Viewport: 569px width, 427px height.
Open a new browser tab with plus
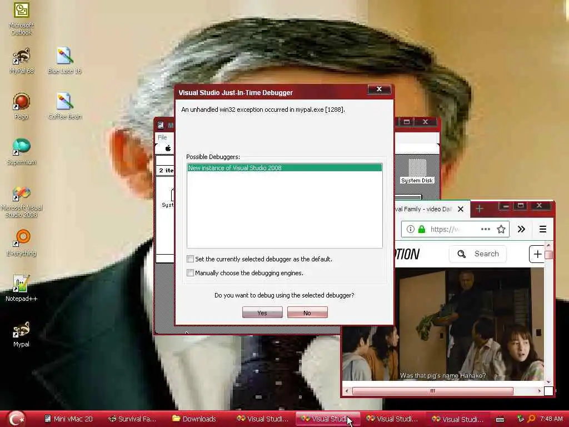(x=480, y=209)
